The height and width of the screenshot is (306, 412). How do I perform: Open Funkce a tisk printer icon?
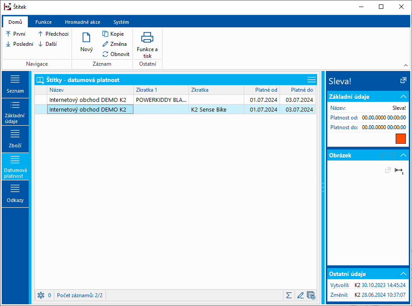(x=147, y=38)
